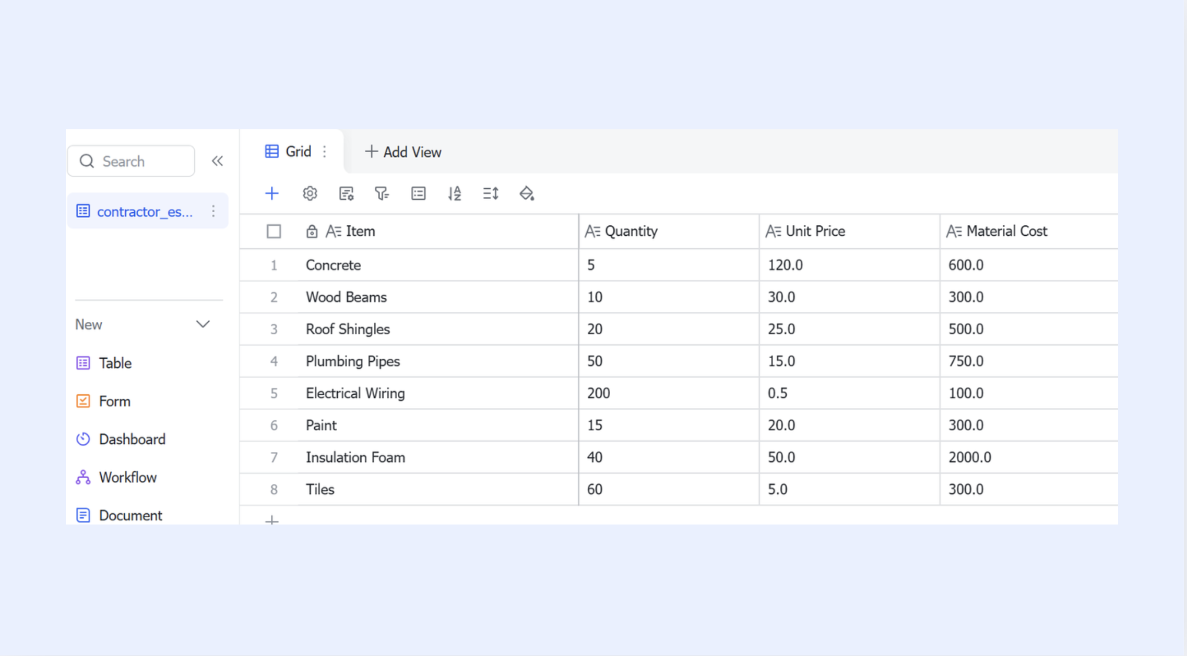This screenshot has height=656, width=1187.
Task: Click the Unit Price cell showing 0.5
Action: 849,393
